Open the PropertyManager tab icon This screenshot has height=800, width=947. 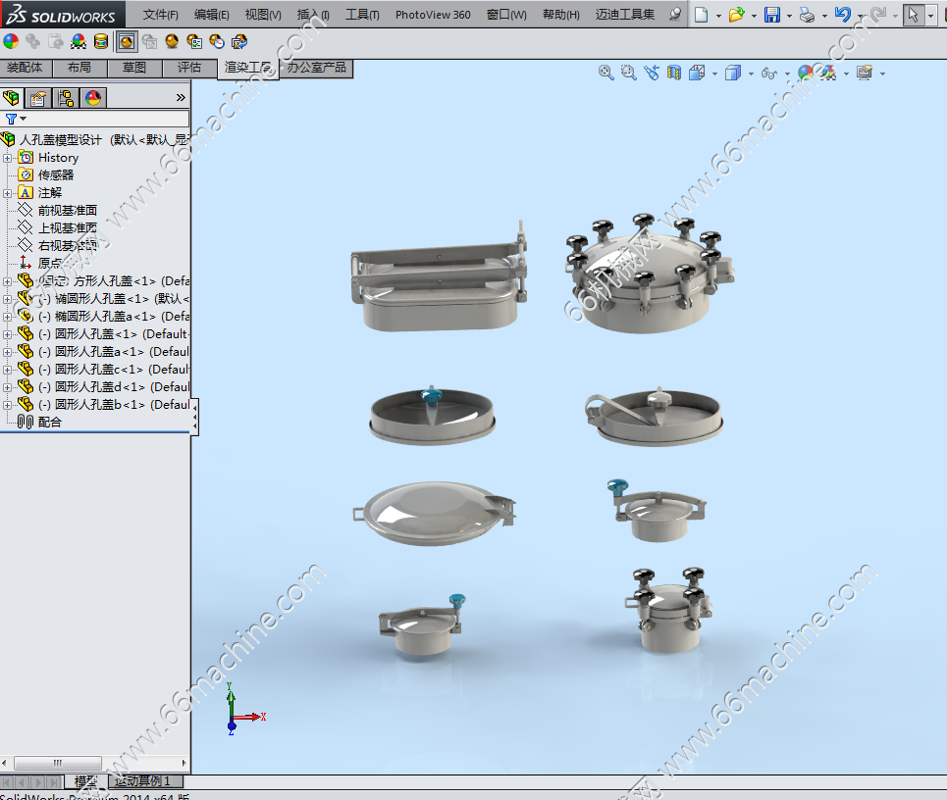click(38, 98)
